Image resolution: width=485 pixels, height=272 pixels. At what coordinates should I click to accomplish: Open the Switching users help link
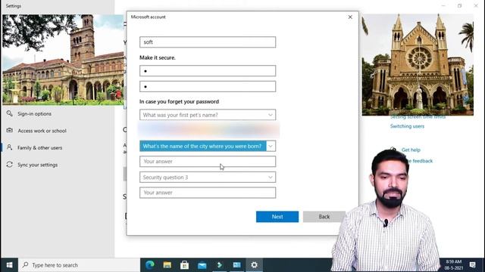pyautogui.click(x=407, y=126)
